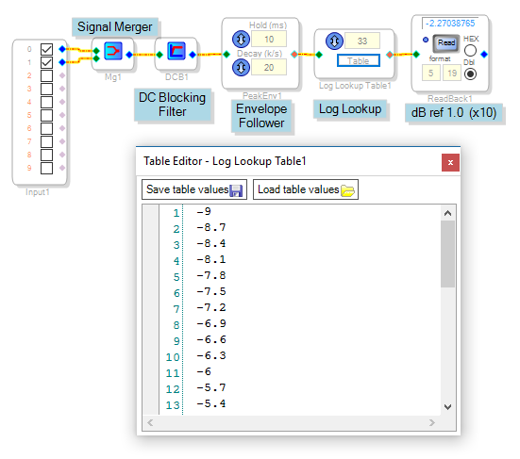Image resolution: width=520 pixels, height=459 pixels.
Task: Click the small blue indicator dot on ReadBack1
Action: [426, 40]
